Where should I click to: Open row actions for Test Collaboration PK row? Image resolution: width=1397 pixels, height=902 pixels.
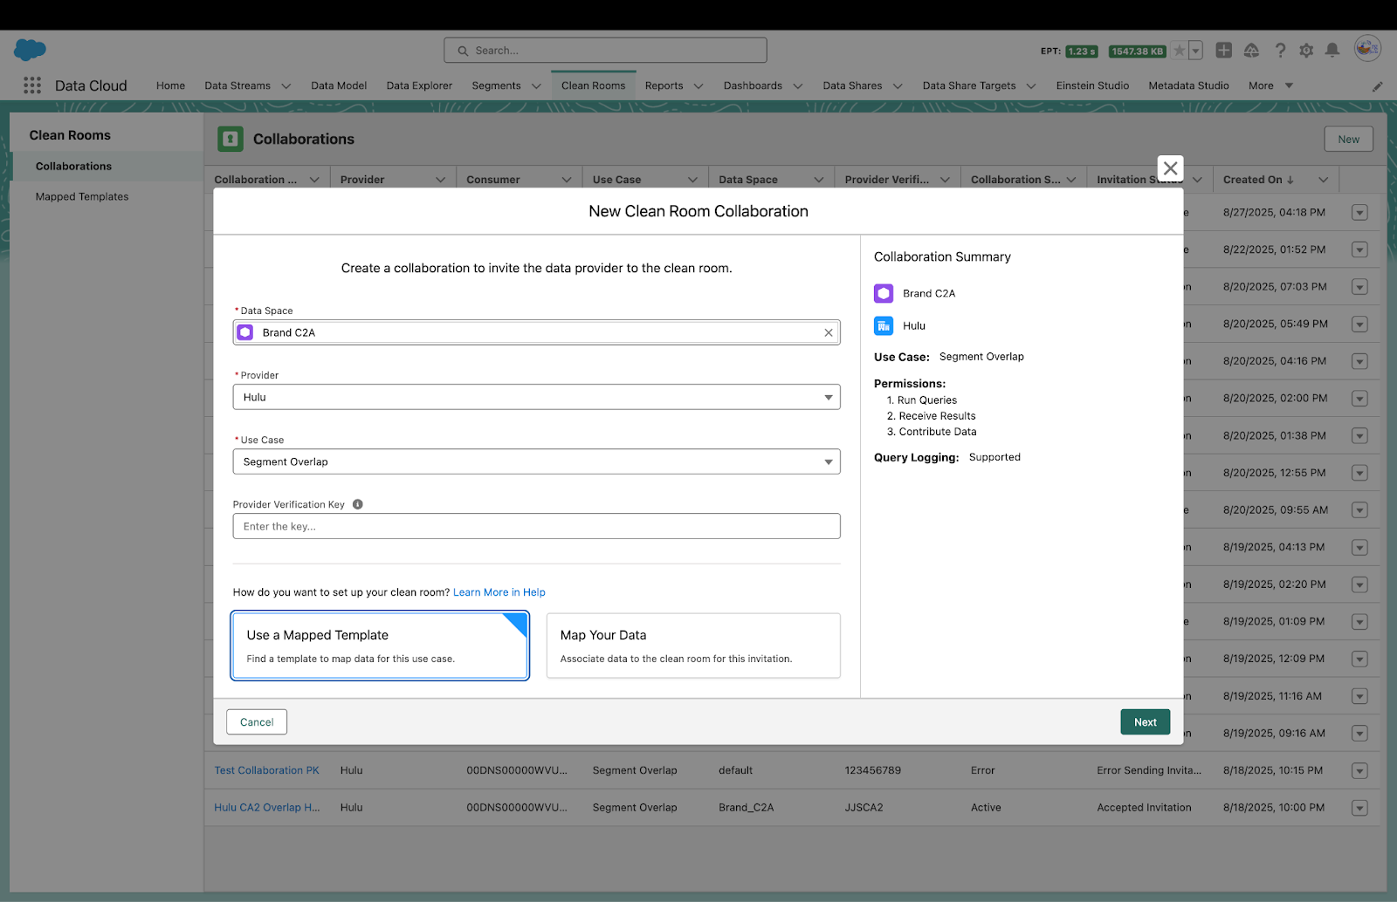pyautogui.click(x=1359, y=771)
